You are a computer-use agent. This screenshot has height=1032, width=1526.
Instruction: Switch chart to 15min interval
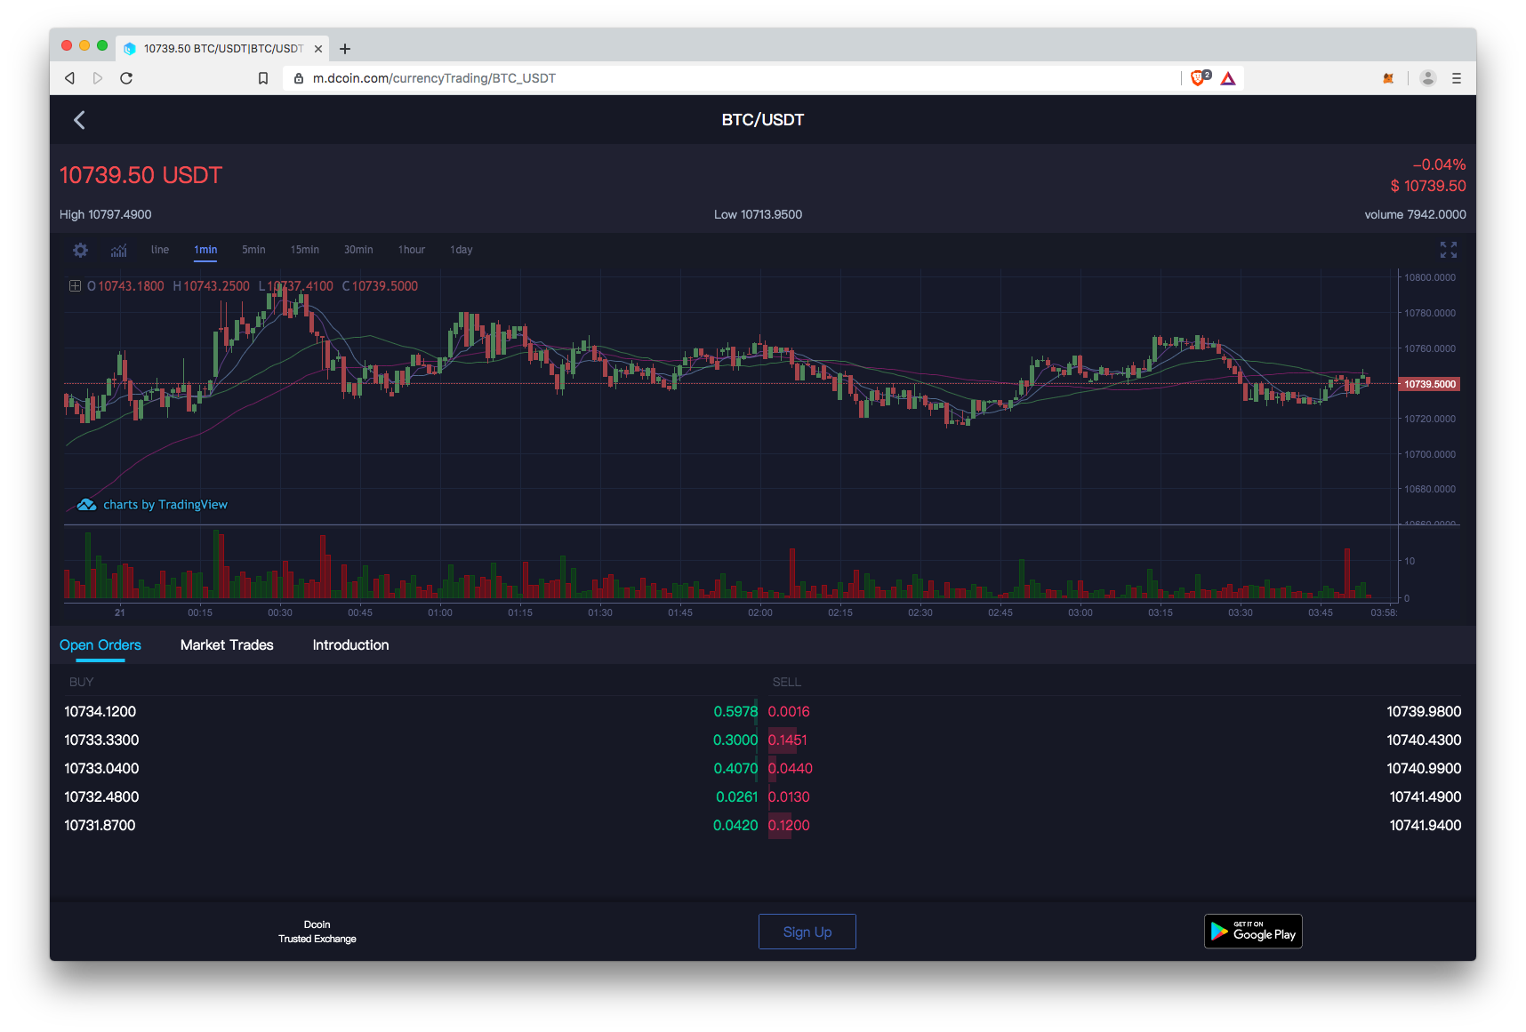pos(304,250)
